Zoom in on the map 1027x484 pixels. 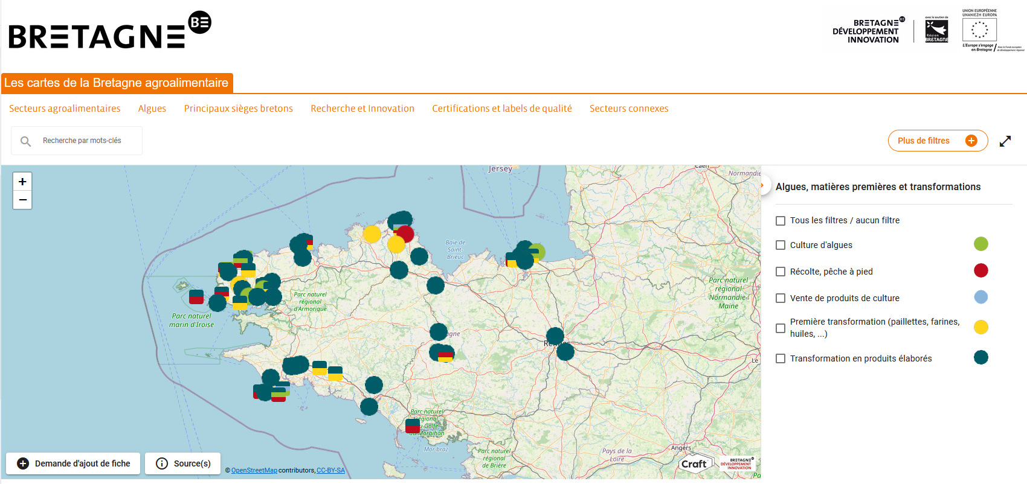[22, 182]
